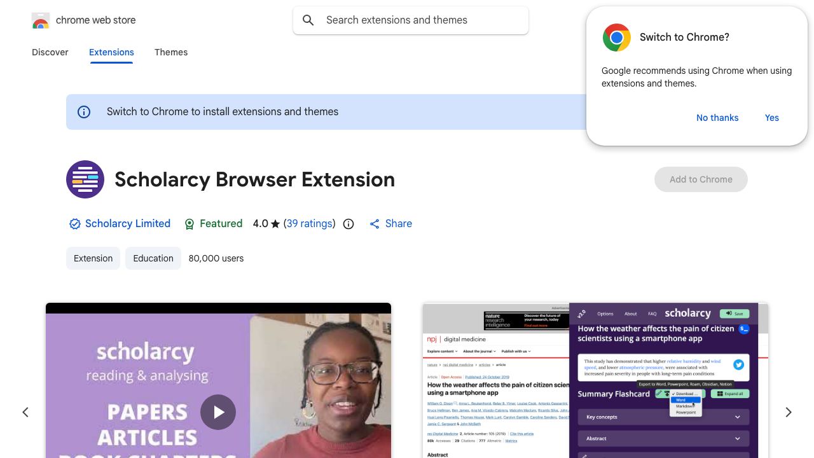This screenshot has width=814, height=458.
Task: Click the info icon in the blue banner
Action: pyautogui.click(x=84, y=112)
